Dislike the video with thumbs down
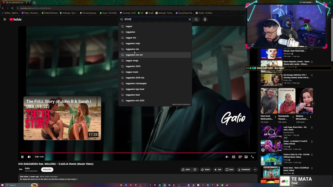Screen dimensions: 333x187 (195, 170)
